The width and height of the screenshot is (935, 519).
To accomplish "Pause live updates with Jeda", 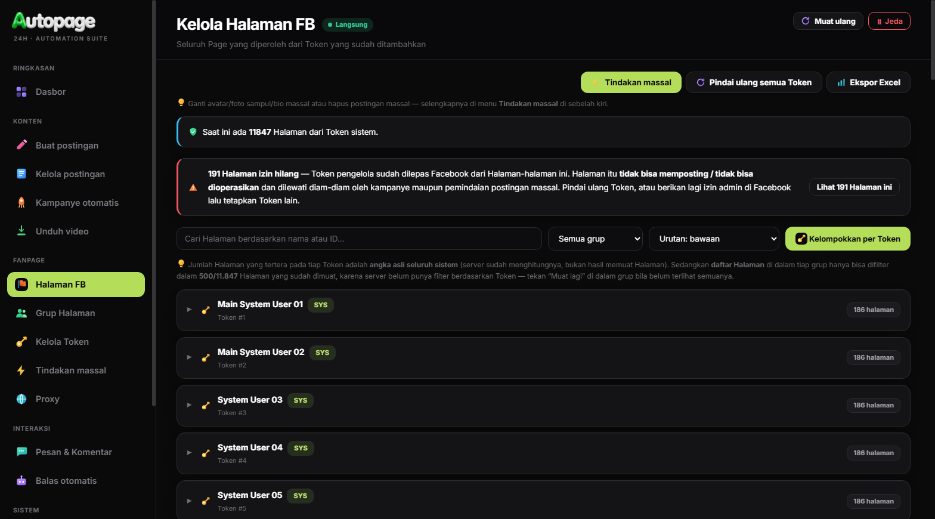I will tap(889, 21).
